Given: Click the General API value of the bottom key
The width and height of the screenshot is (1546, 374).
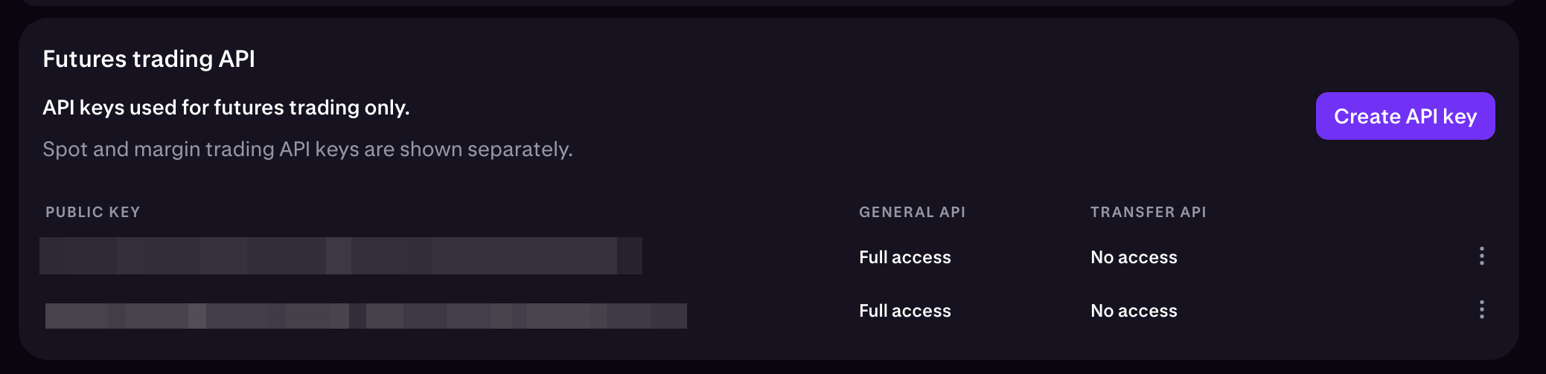Looking at the screenshot, I should click(x=904, y=311).
